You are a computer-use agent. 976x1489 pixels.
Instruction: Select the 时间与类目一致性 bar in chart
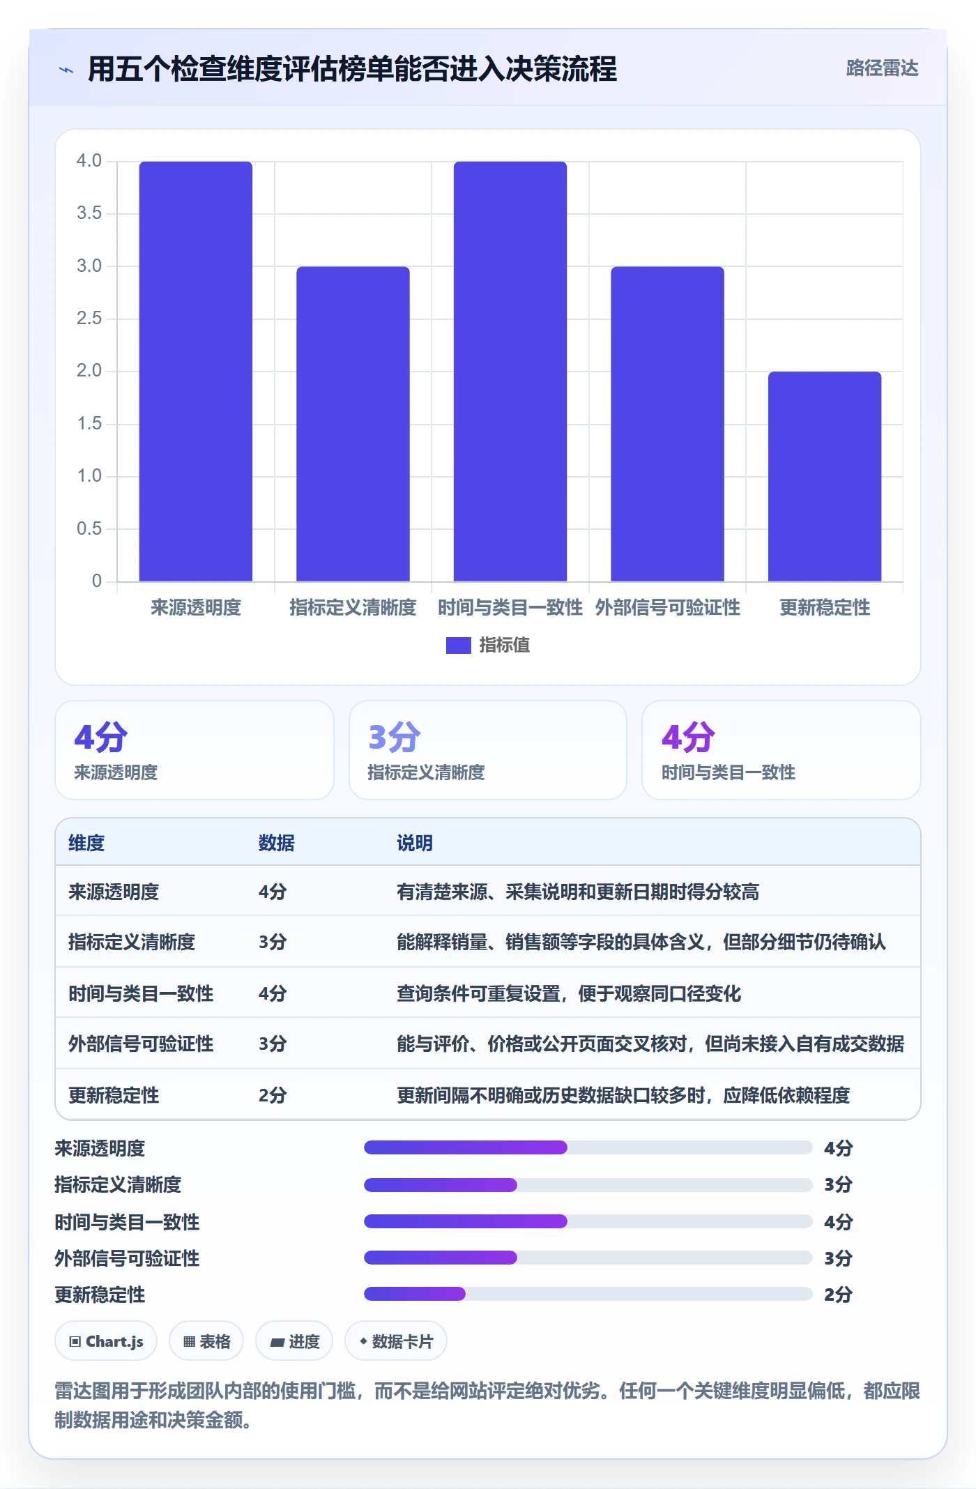[x=510, y=371]
